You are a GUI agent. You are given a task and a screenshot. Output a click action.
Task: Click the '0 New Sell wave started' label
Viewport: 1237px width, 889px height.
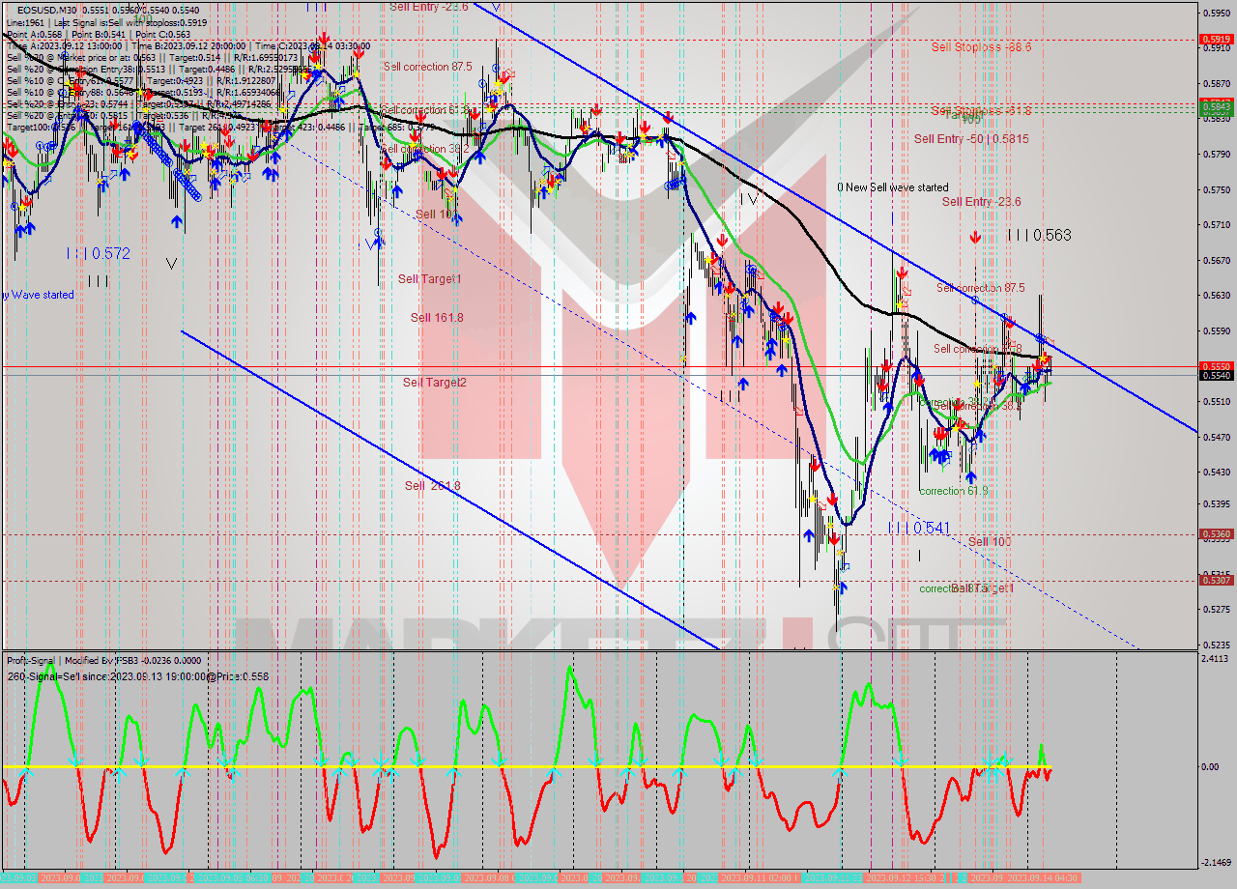(893, 187)
